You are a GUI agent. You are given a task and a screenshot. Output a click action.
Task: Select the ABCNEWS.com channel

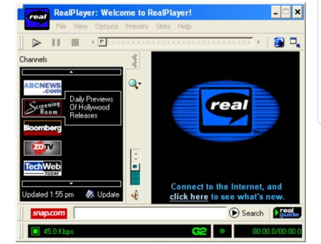coord(43,88)
